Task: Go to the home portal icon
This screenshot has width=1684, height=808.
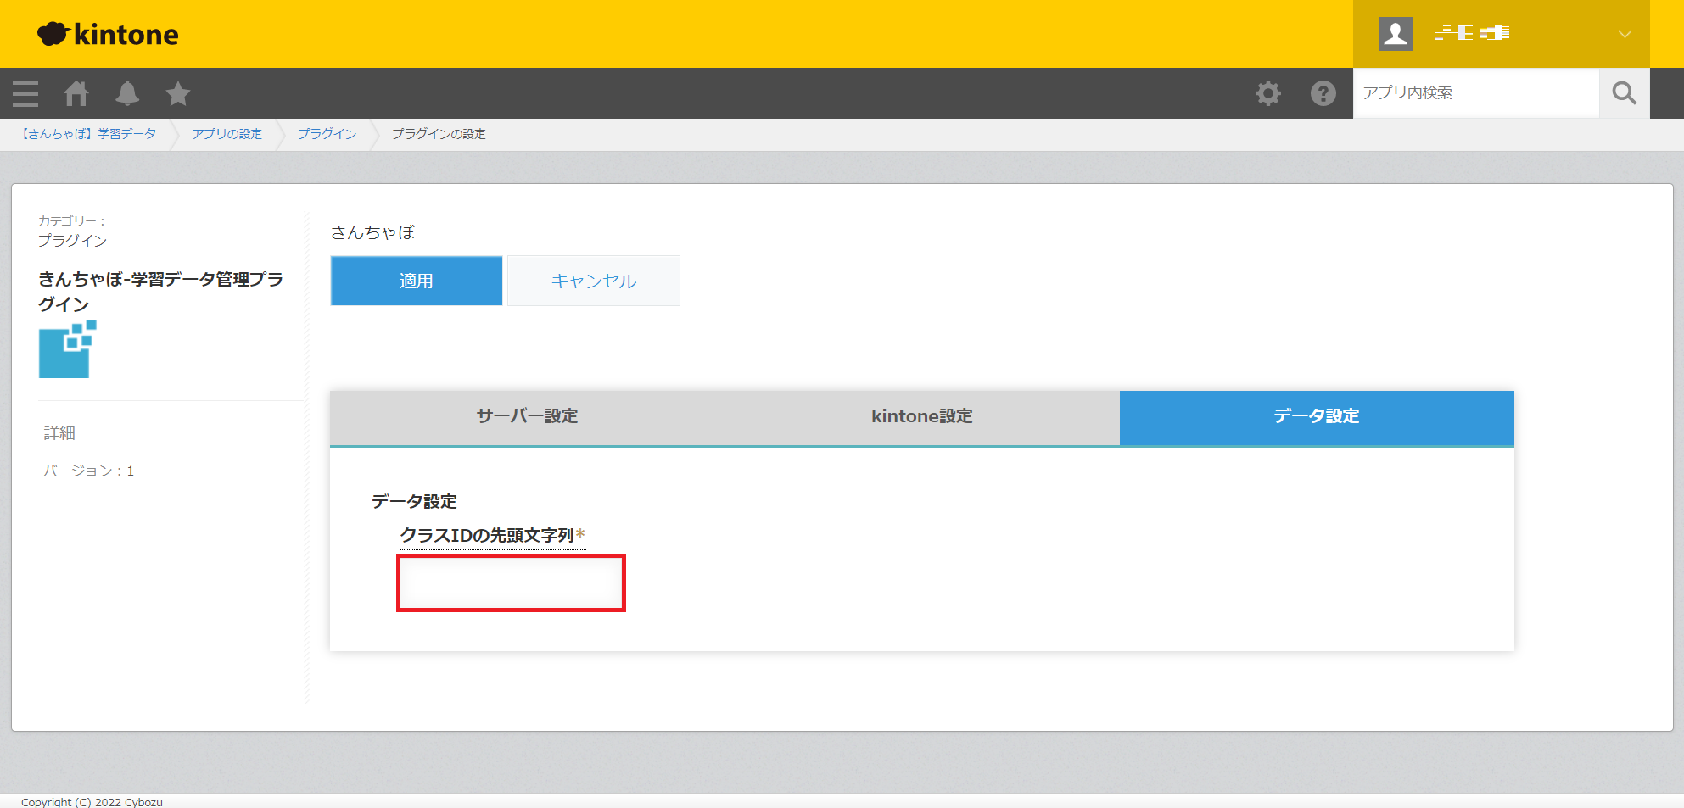Action: tap(76, 93)
